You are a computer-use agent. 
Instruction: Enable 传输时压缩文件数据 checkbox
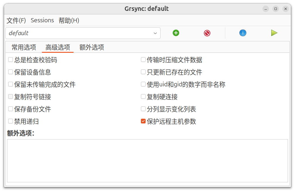[x=143, y=60]
